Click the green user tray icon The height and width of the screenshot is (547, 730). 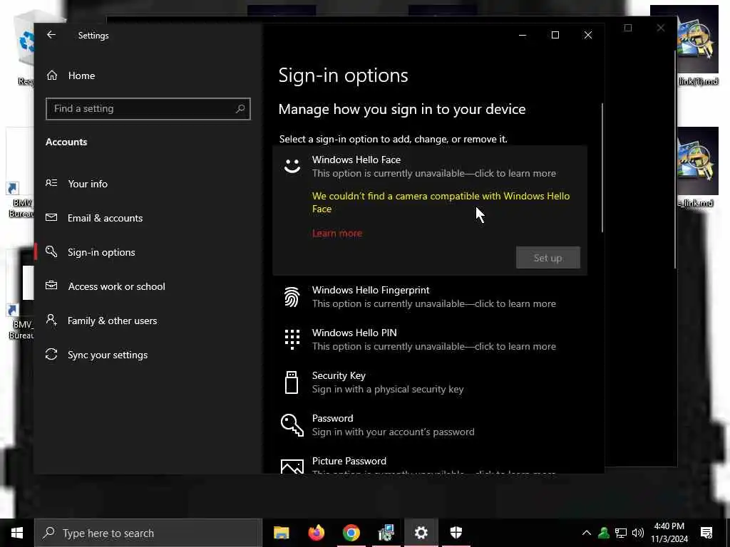pos(604,533)
